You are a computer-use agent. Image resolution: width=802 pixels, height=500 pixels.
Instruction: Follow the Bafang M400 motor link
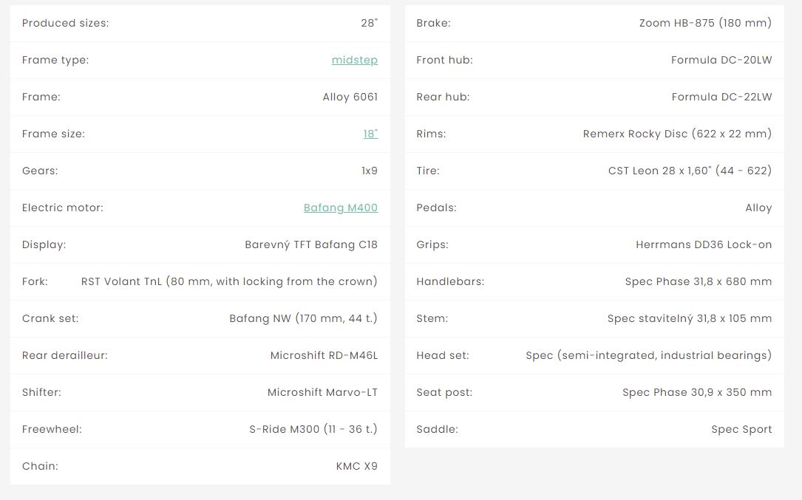pyautogui.click(x=340, y=208)
